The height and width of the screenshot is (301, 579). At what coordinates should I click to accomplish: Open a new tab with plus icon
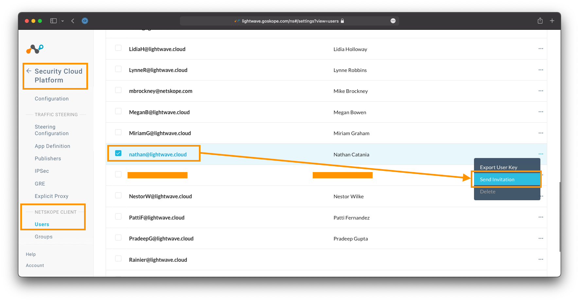point(552,21)
